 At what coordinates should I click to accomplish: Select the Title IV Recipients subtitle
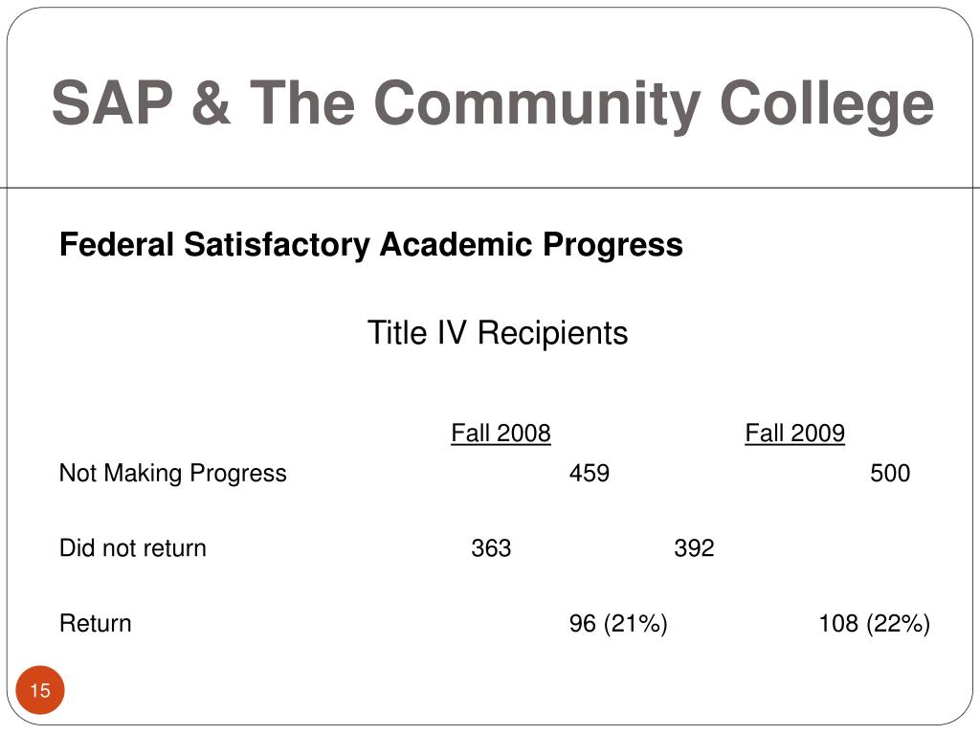coord(498,332)
